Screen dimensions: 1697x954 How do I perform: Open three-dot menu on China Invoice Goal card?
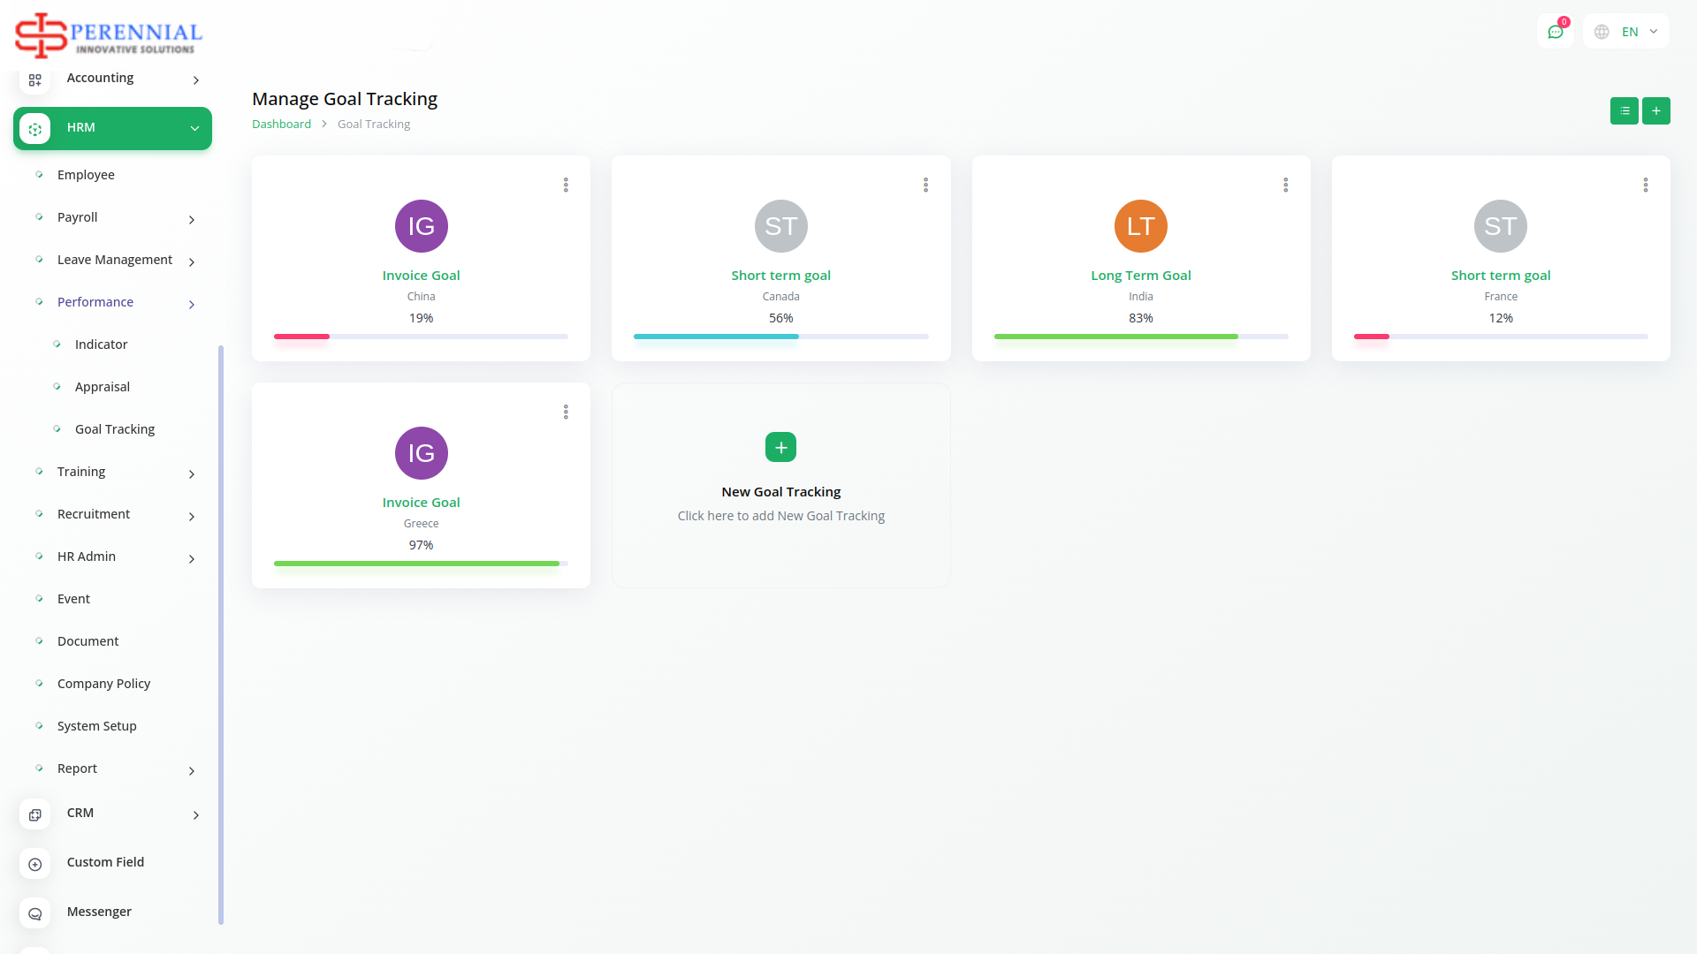click(566, 185)
